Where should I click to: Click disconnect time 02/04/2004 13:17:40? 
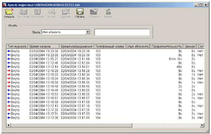point(75,118)
